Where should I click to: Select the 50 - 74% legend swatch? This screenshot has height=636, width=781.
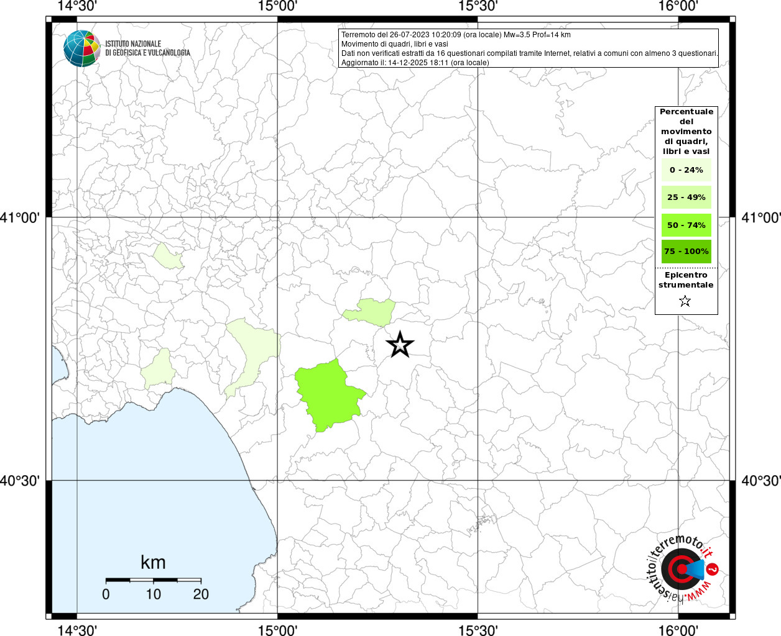(686, 225)
